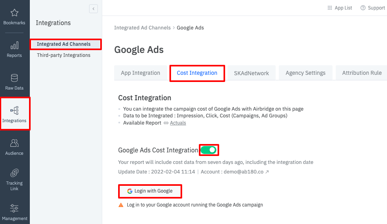Click the Support label text
The image size is (387, 224).
point(376,8)
